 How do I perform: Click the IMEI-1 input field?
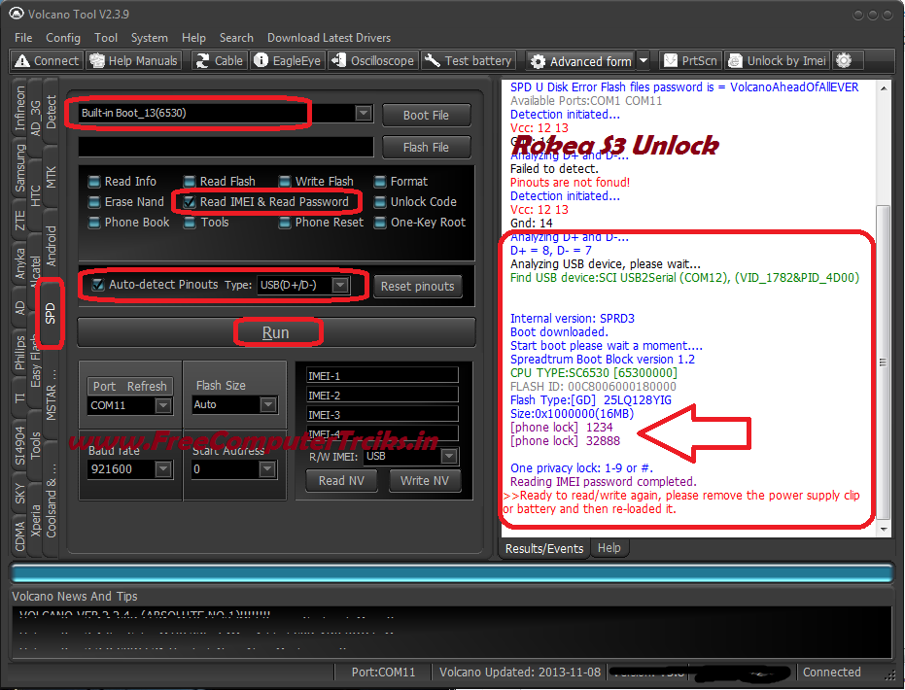(382, 375)
